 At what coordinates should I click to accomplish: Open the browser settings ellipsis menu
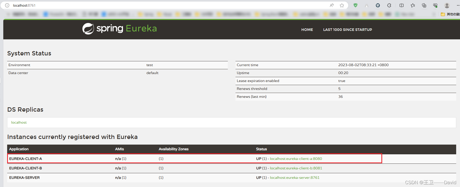[458, 5]
